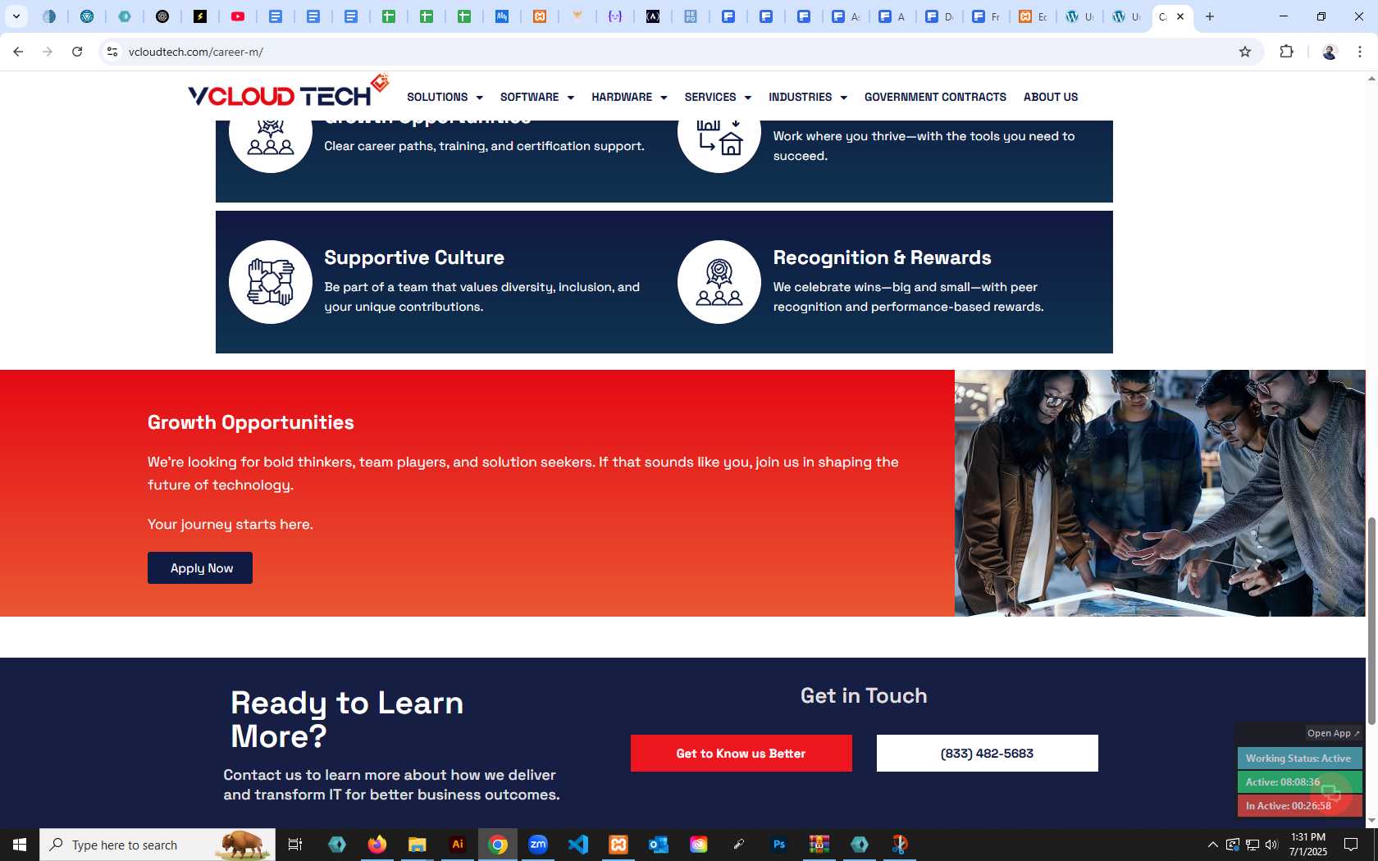Show hidden system tray icons

[x=1213, y=845]
